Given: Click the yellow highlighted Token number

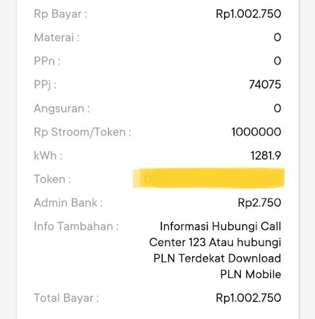Looking at the screenshot, I should coord(208,178).
